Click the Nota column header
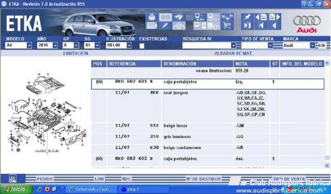The height and width of the screenshot is (194, 331). [x=252, y=64]
